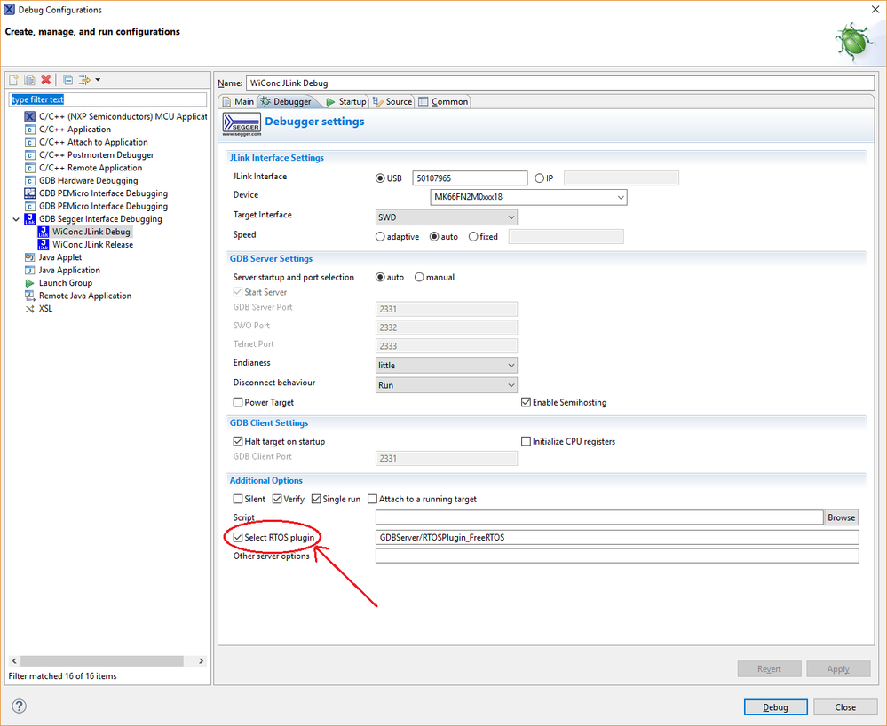This screenshot has height=726, width=887.
Task: Click the C/C++ Remote Application icon
Action: coord(30,168)
